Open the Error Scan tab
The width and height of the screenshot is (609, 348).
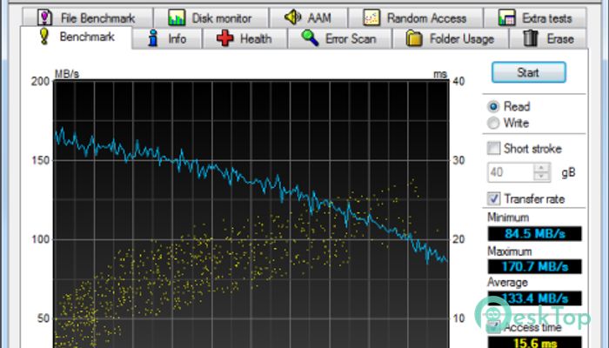coord(340,39)
